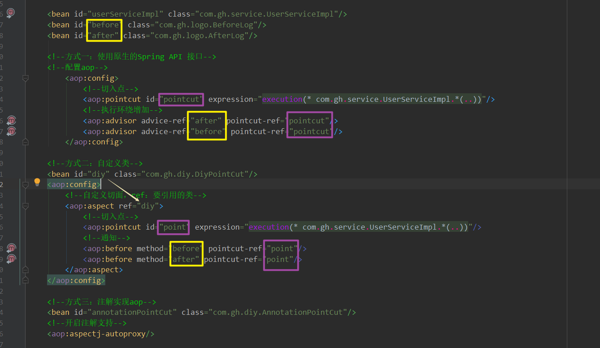This screenshot has width=600, height=348.
Task: Click fold marker at the </aop:config> line after advisors
Action: 26,142
